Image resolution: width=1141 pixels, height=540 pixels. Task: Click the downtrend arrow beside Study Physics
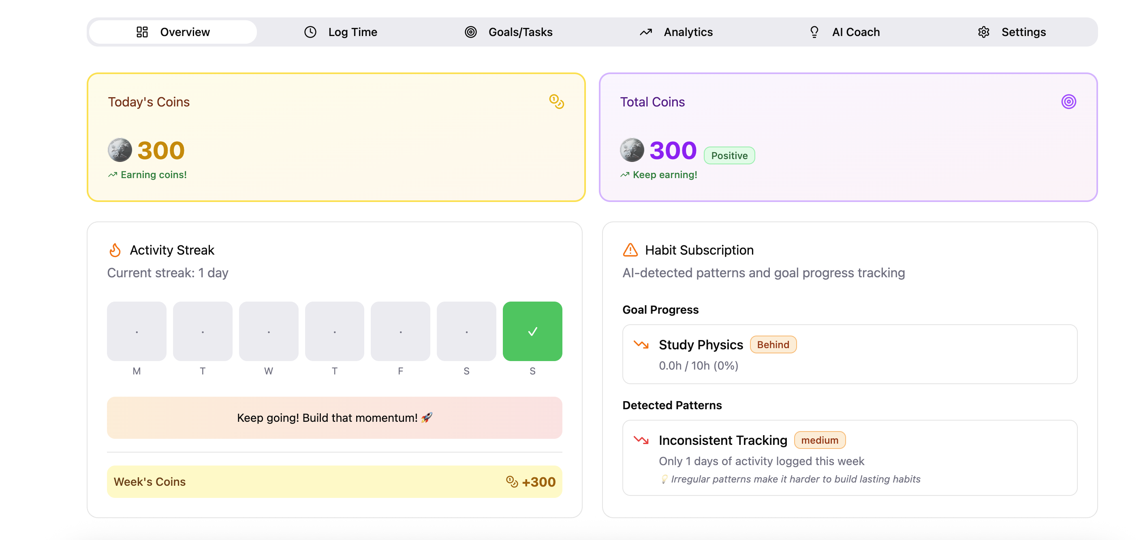point(641,344)
